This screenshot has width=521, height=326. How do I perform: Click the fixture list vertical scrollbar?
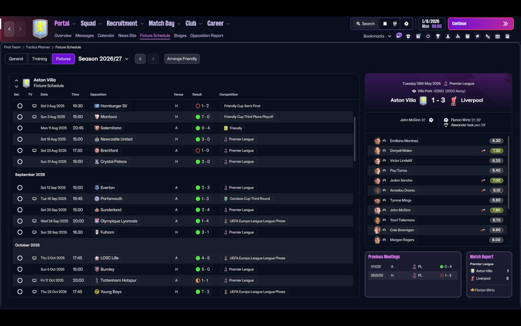click(x=355, y=139)
